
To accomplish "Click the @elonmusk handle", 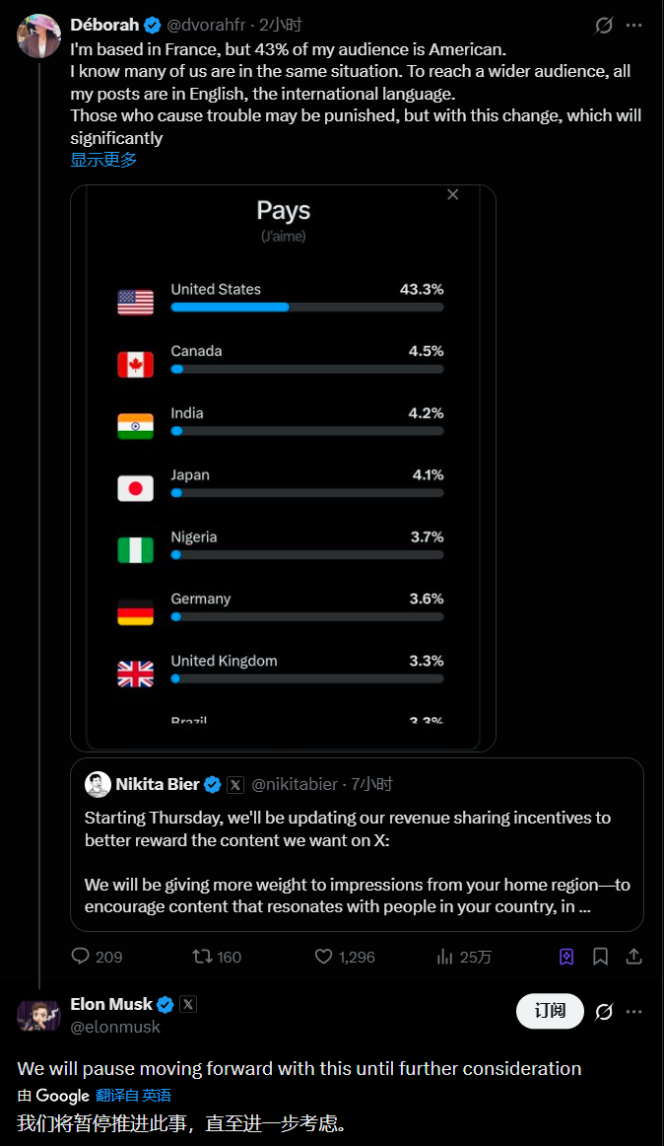I will (x=115, y=1027).
